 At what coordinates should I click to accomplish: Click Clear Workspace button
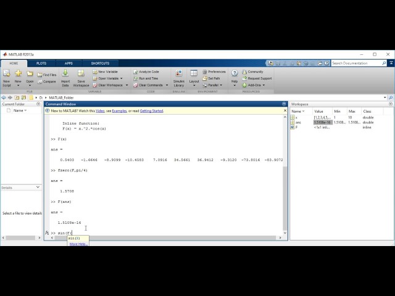point(107,85)
